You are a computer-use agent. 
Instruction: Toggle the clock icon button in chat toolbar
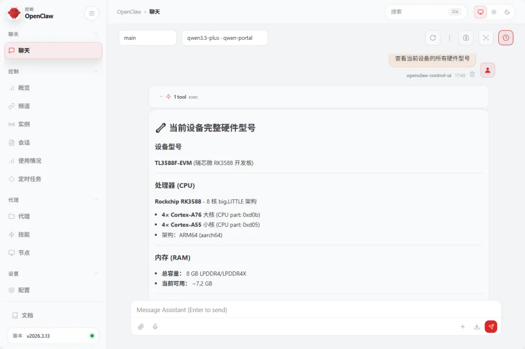point(506,38)
